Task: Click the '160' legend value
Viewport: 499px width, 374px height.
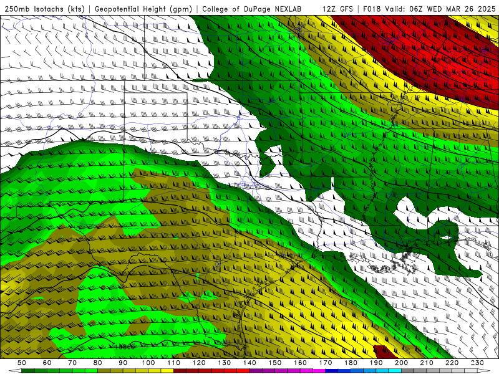Action: pyautogui.click(x=300, y=363)
